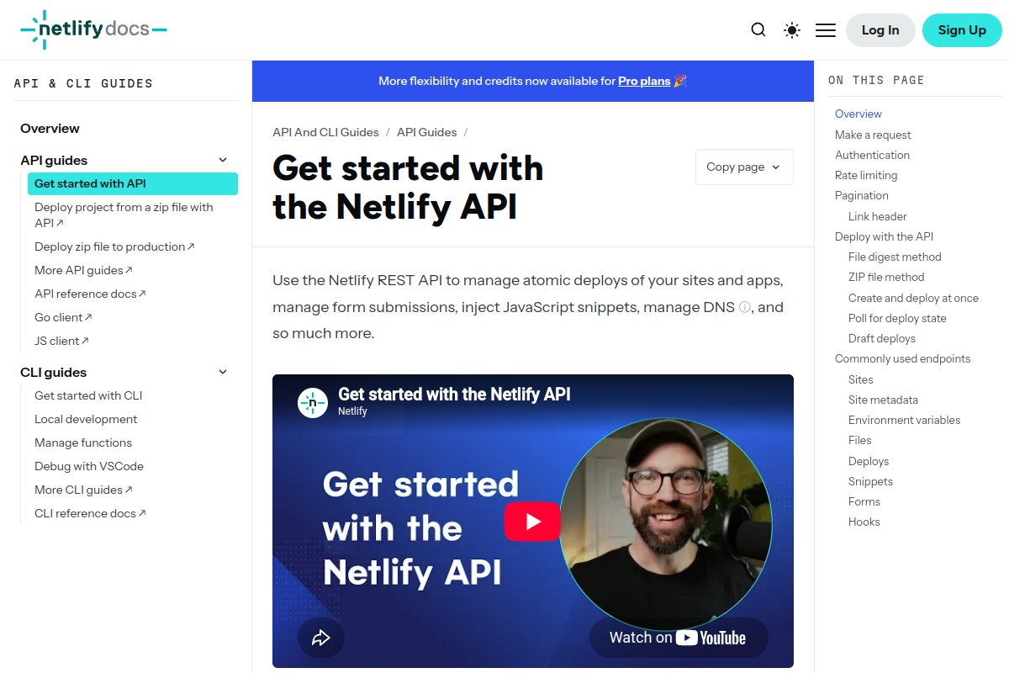Jump to File digest method subsection
The width and height of the screenshot is (1009, 673).
click(x=895, y=257)
